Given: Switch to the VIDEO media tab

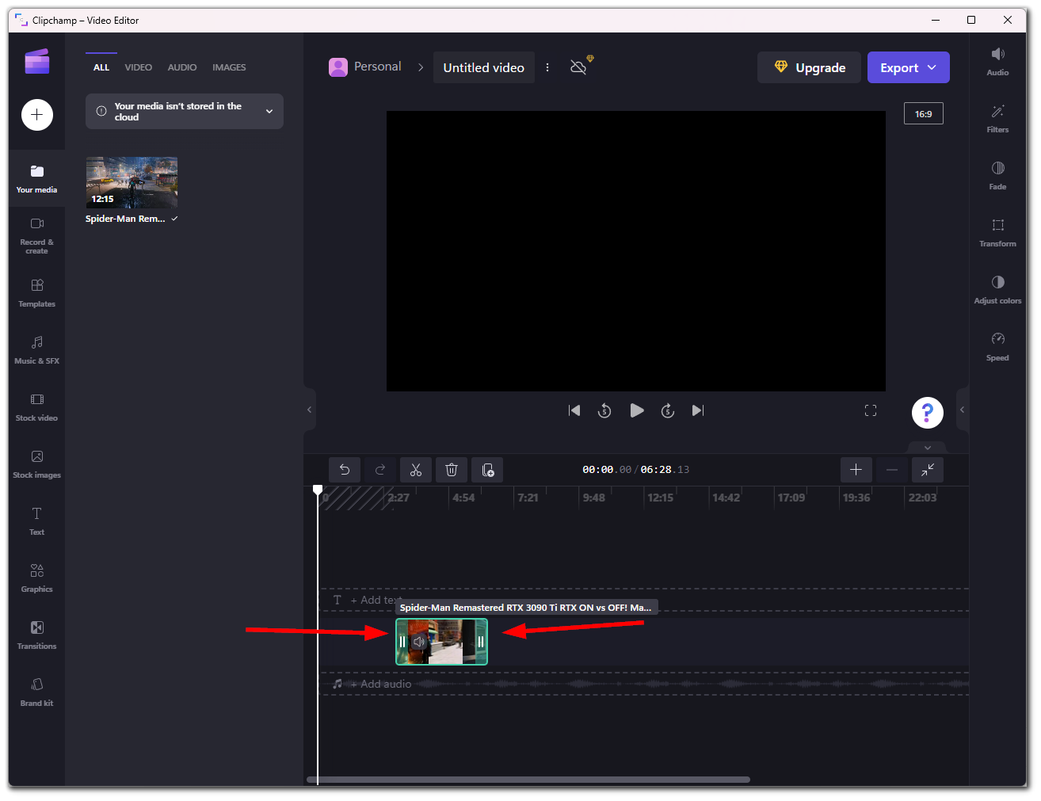Looking at the screenshot, I should (x=139, y=67).
